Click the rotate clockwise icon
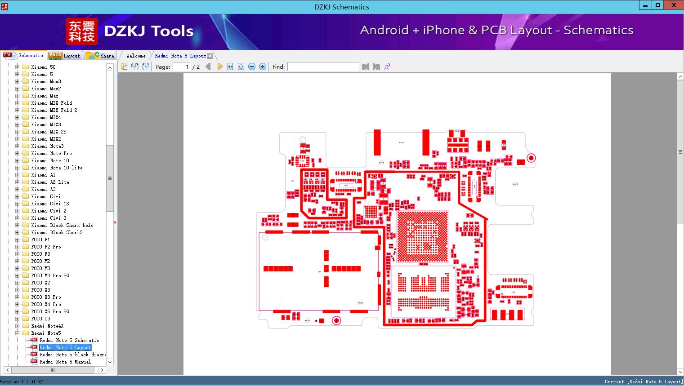 click(145, 67)
